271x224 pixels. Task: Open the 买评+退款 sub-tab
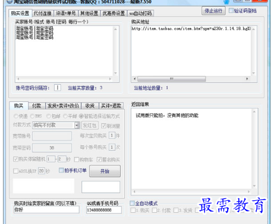tap(111, 106)
